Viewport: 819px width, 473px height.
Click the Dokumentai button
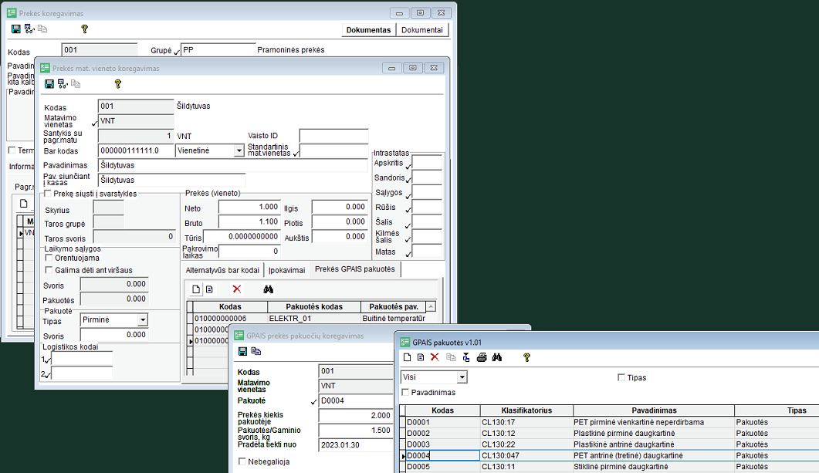tap(422, 30)
